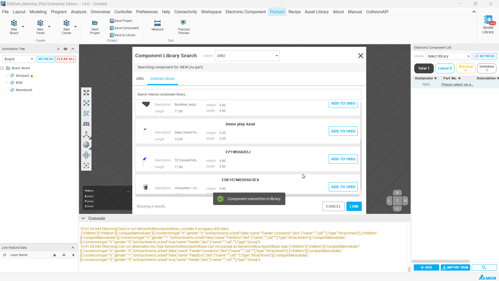Click the focus selection viewport icon
Viewport: 499px width, 281px height.
pos(86,165)
